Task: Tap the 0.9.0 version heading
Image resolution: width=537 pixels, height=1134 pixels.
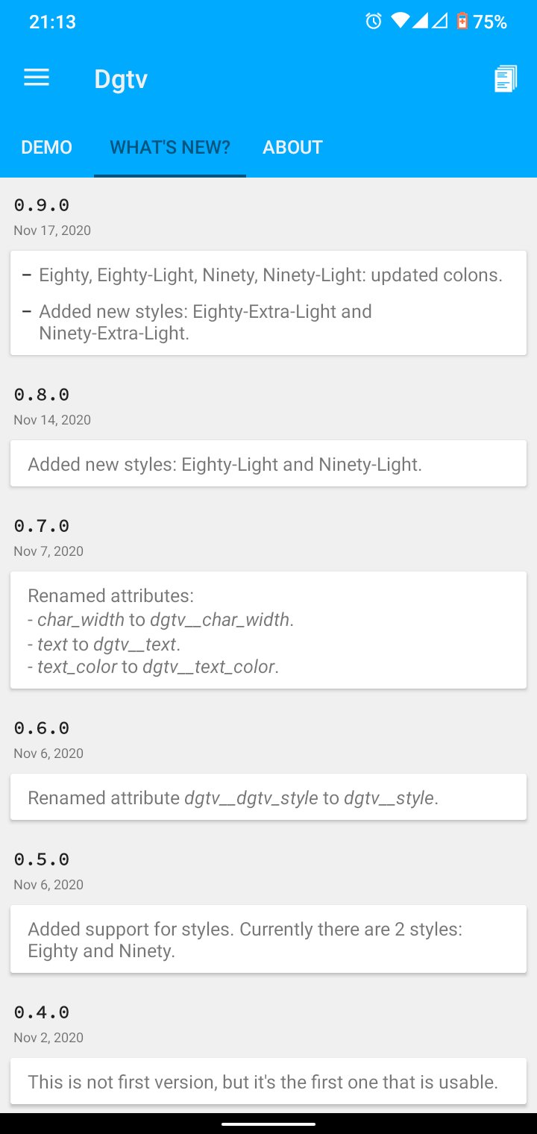Action: point(42,205)
